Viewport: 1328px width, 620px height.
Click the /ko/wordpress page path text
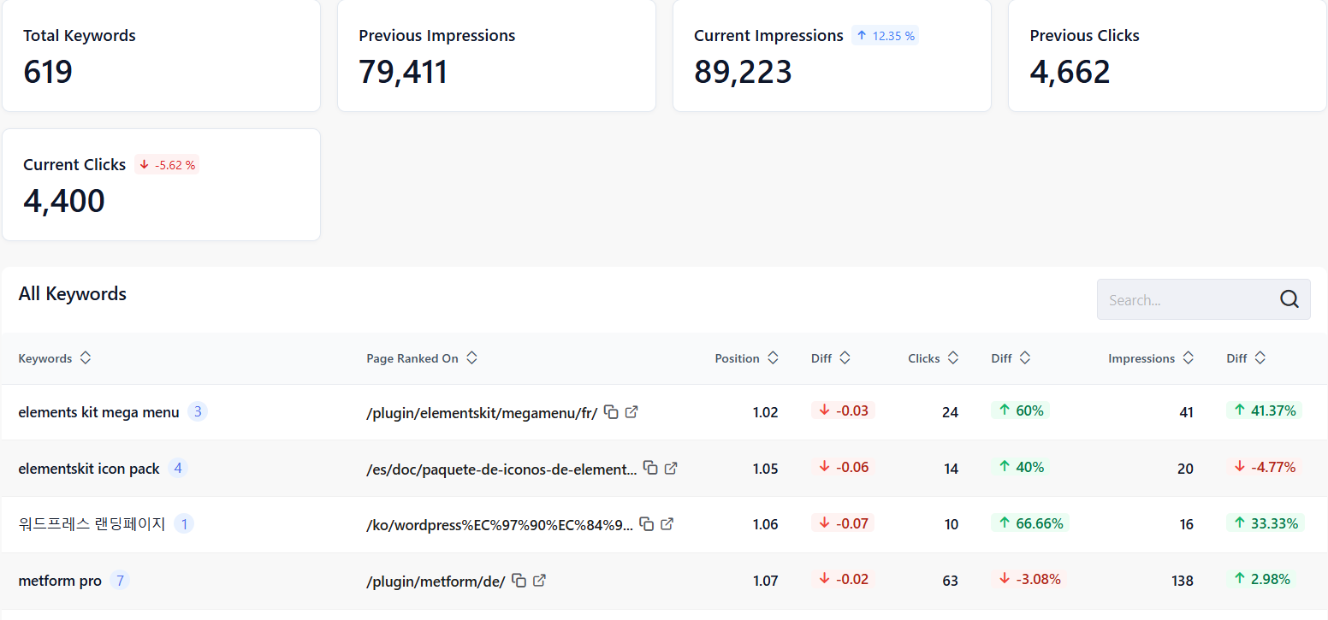point(500,524)
